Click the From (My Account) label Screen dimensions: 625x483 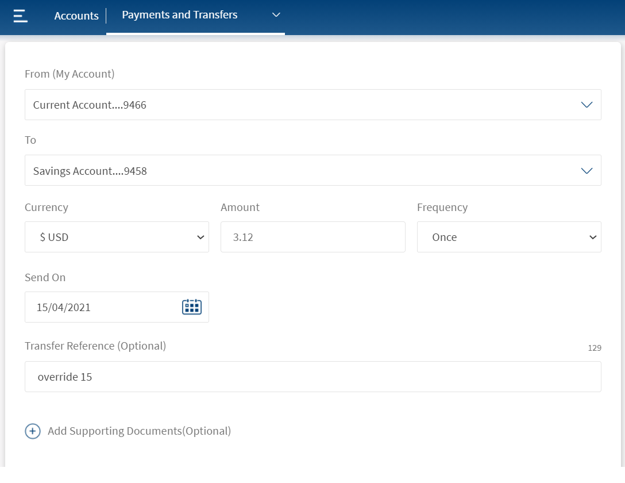pyautogui.click(x=70, y=74)
